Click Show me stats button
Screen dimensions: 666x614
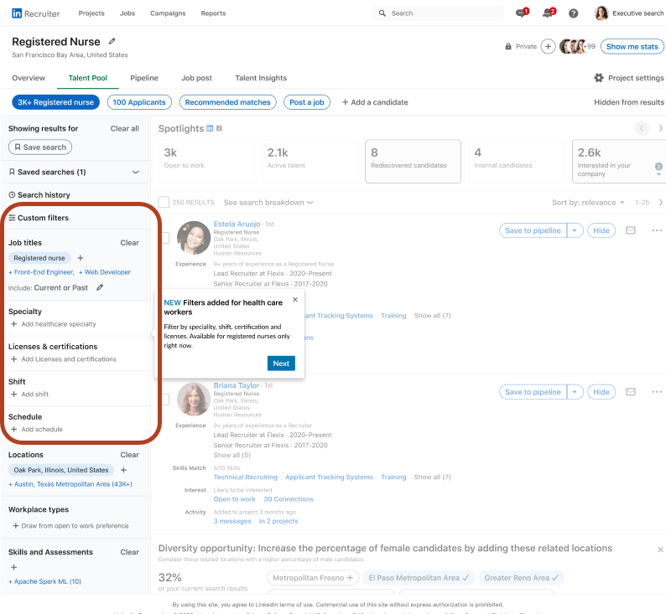click(x=632, y=47)
